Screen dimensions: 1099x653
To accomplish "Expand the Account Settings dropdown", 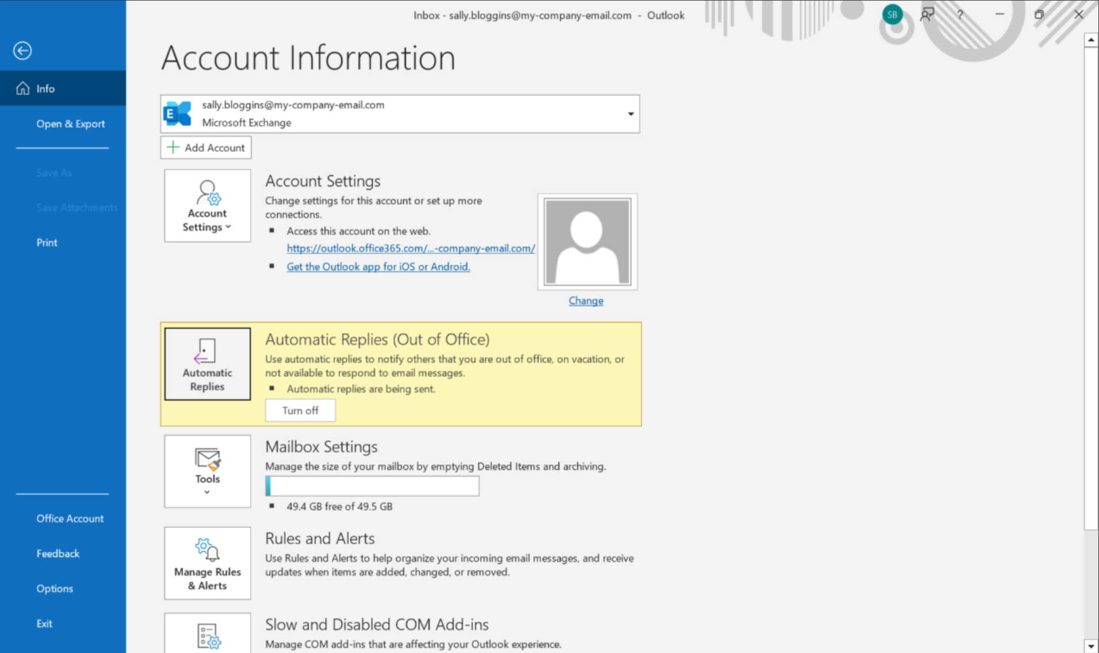I will [x=207, y=206].
